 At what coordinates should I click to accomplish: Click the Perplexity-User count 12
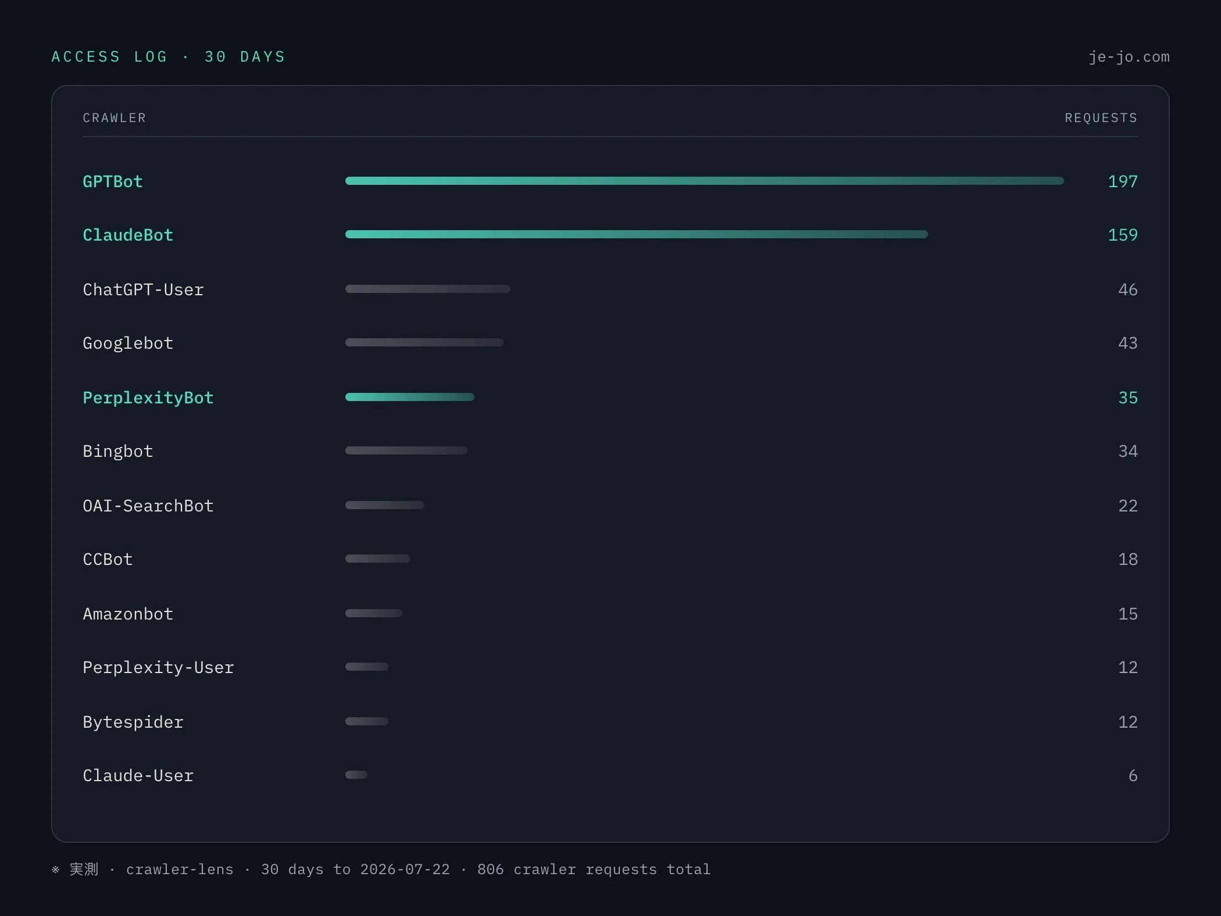(x=1128, y=667)
